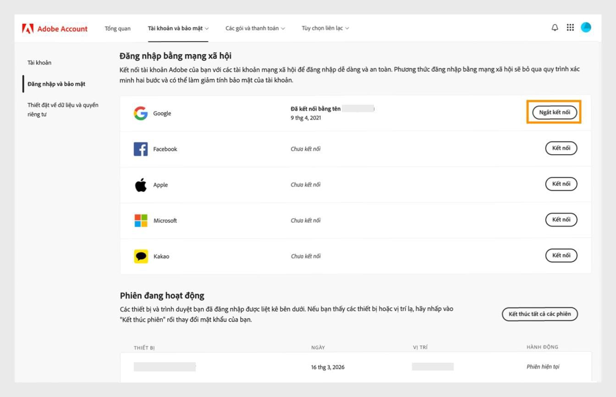Disconnect Google with Ngắt kết nối

coord(555,113)
